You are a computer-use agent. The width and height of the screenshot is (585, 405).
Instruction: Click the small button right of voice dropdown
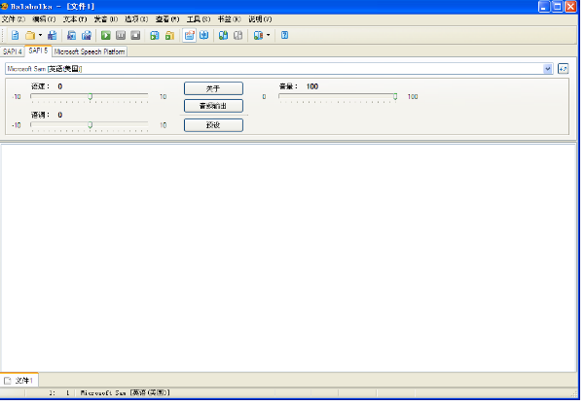point(563,69)
